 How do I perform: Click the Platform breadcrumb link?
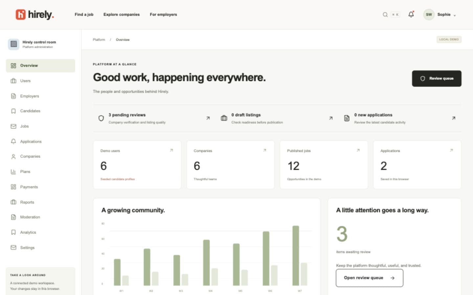tap(99, 40)
